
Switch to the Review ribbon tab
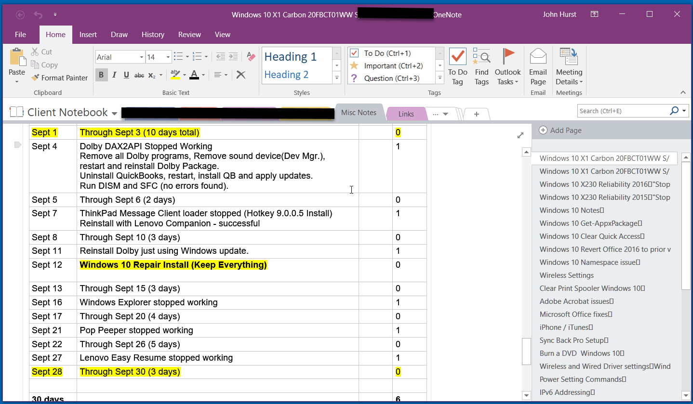(189, 34)
